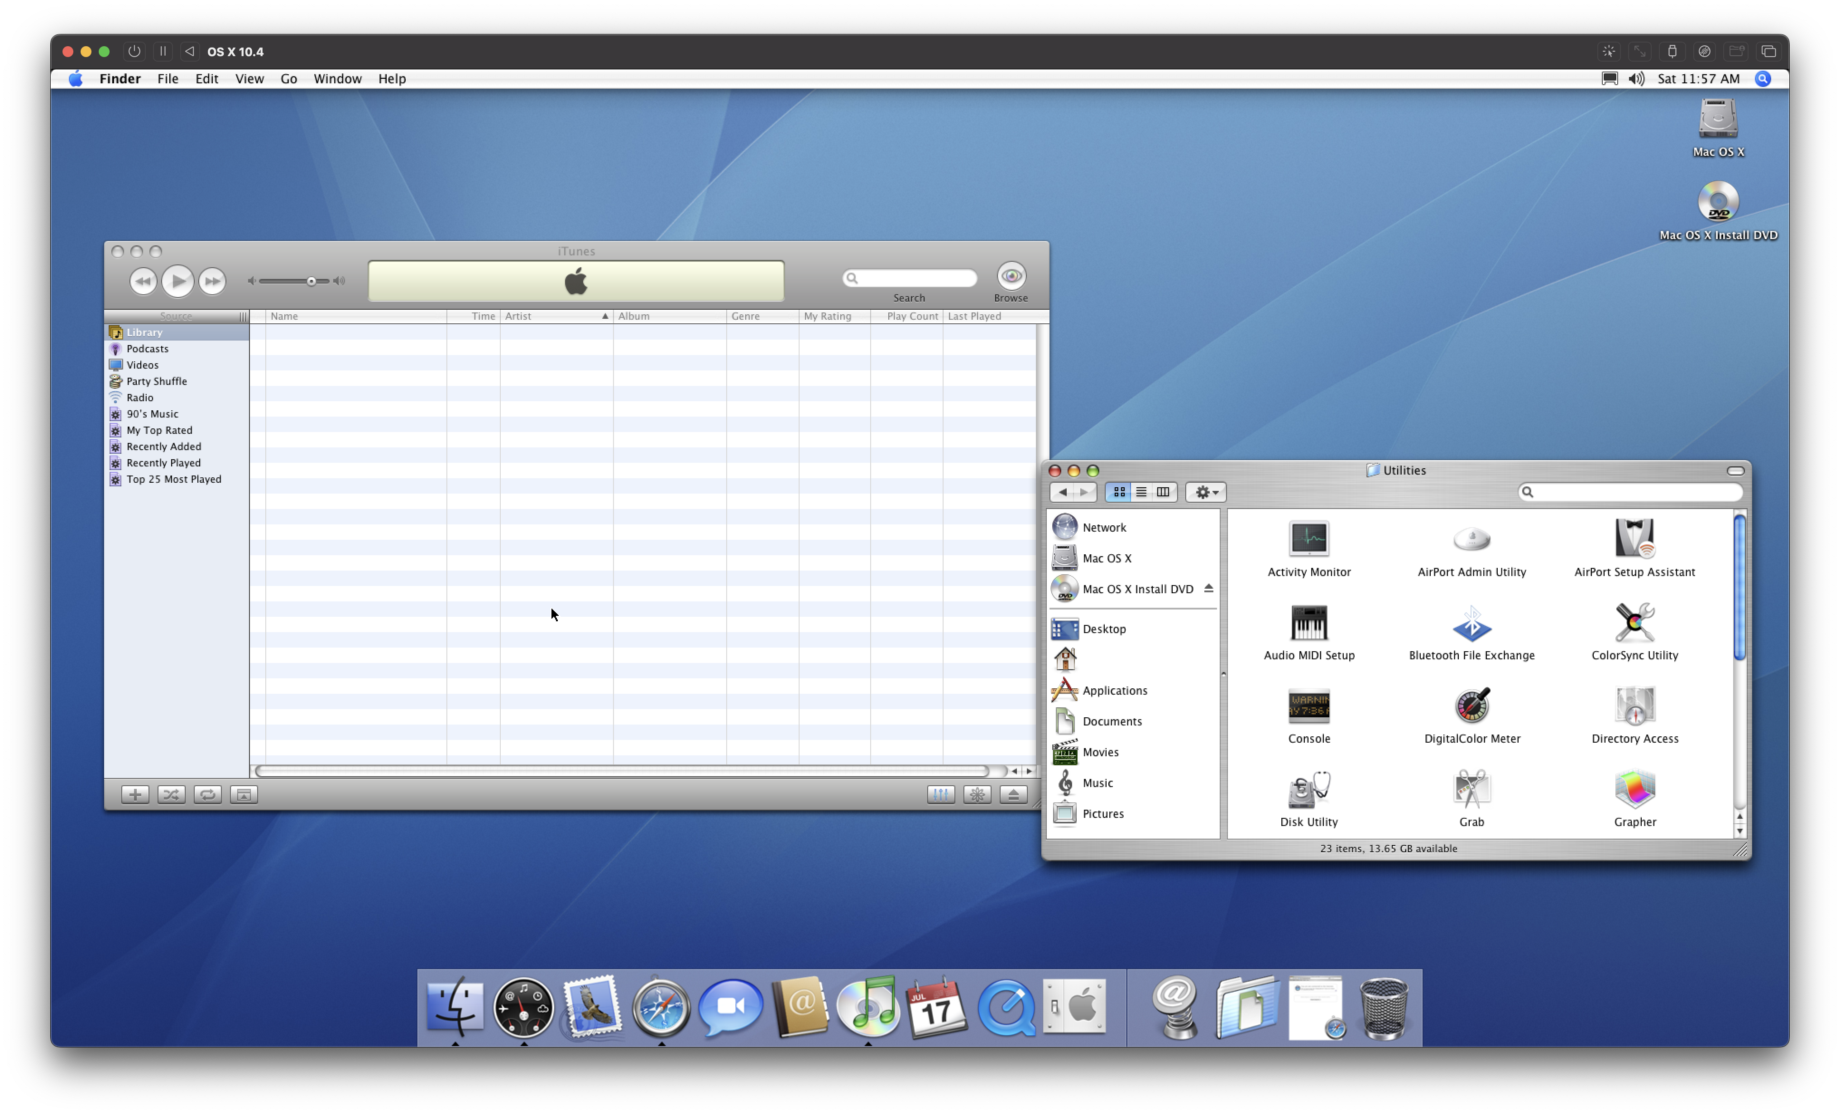Skip to next track in iTunes

[x=212, y=281]
